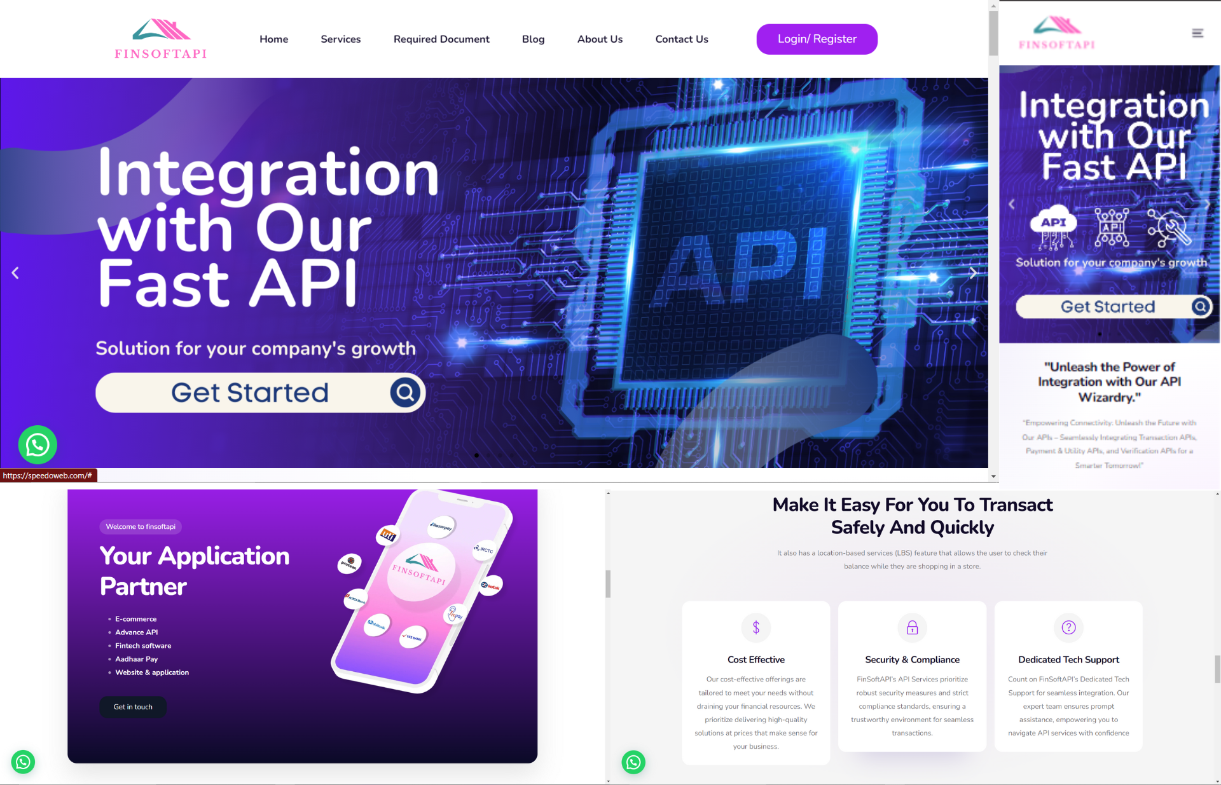
Task: Click the Protean bubble on phone illustration
Action: pyautogui.click(x=349, y=563)
